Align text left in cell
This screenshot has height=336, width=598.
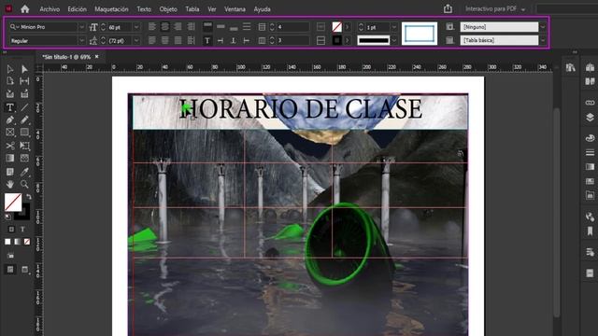coord(151,27)
